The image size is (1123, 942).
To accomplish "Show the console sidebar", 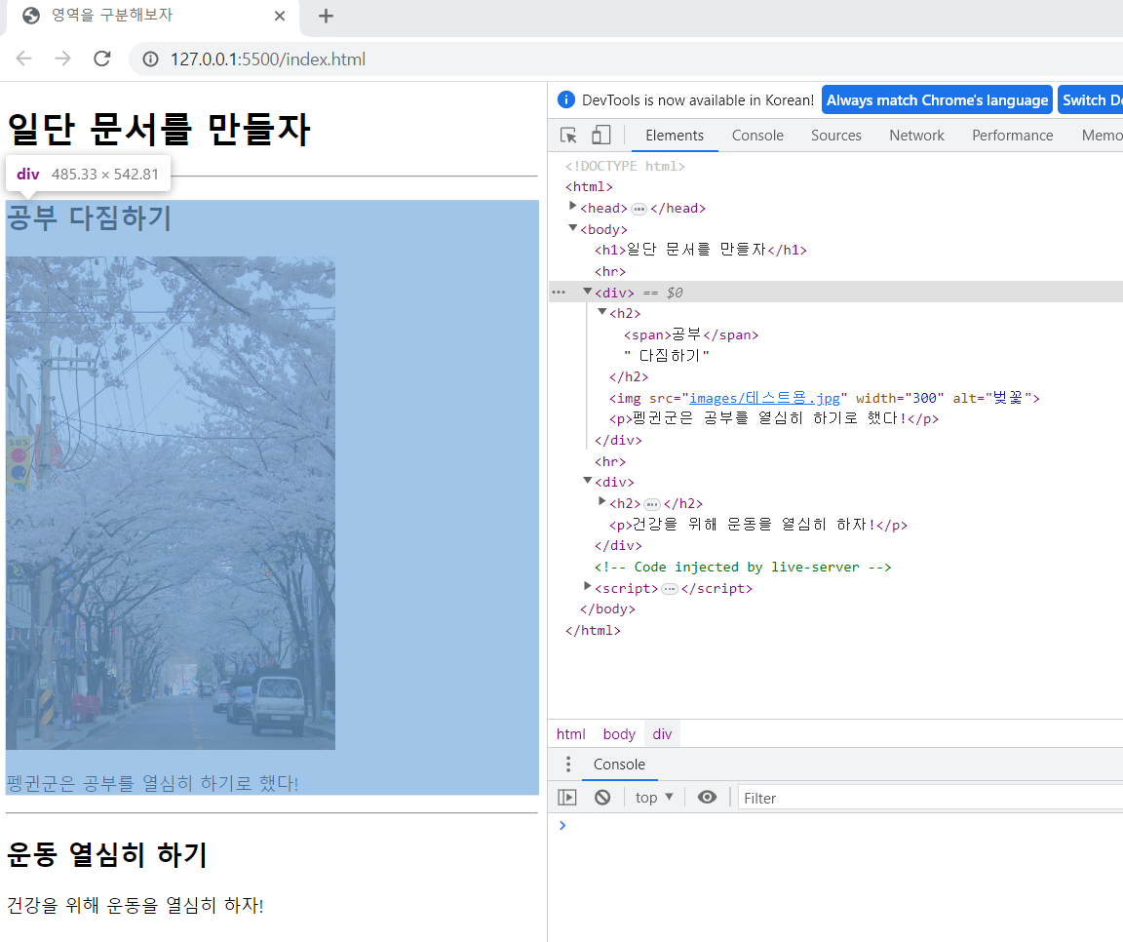I will (567, 798).
